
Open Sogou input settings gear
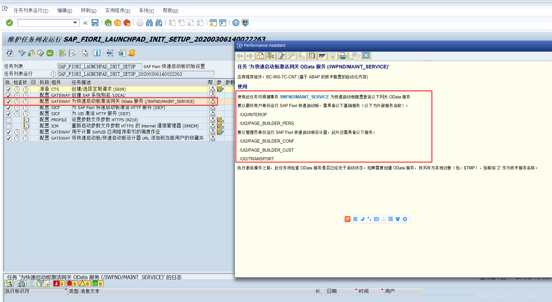point(405,219)
